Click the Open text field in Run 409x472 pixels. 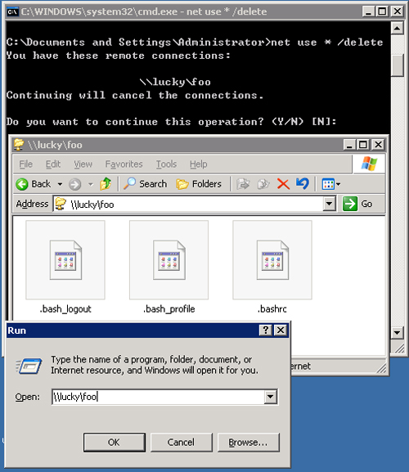coord(159,397)
